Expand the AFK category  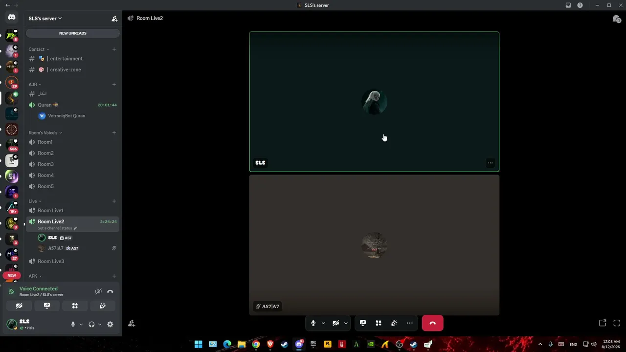(x=35, y=276)
